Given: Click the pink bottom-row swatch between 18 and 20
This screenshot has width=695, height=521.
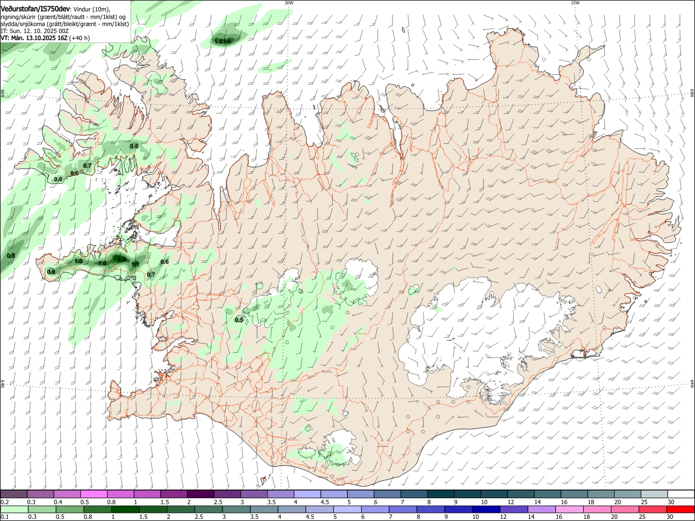Looking at the screenshot, I should click(x=598, y=509).
